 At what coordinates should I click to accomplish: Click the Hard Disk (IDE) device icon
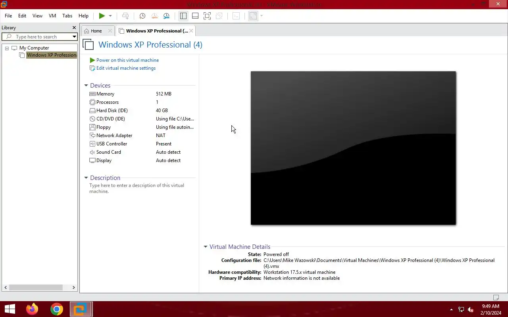pyautogui.click(x=92, y=111)
